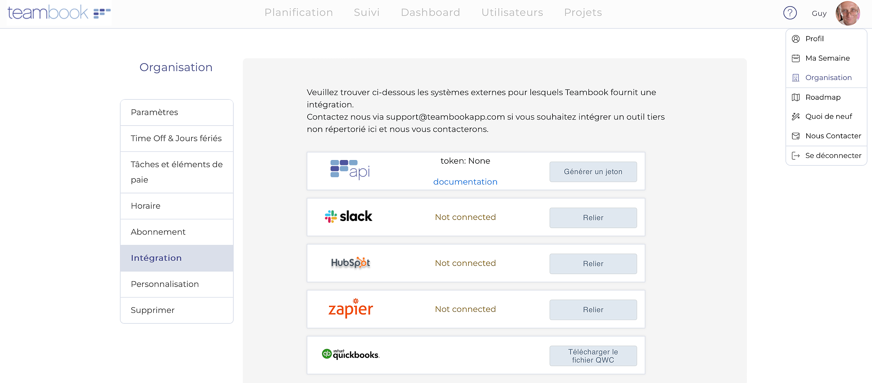Go to Utilisateurs in top navigation
The height and width of the screenshot is (383, 872).
coord(512,13)
